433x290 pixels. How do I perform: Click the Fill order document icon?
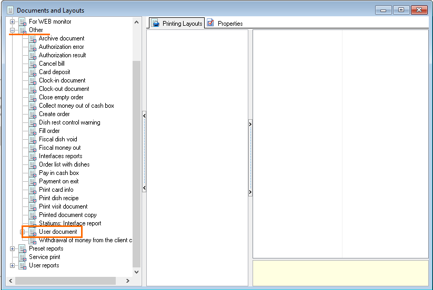click(x=33, y=131)
